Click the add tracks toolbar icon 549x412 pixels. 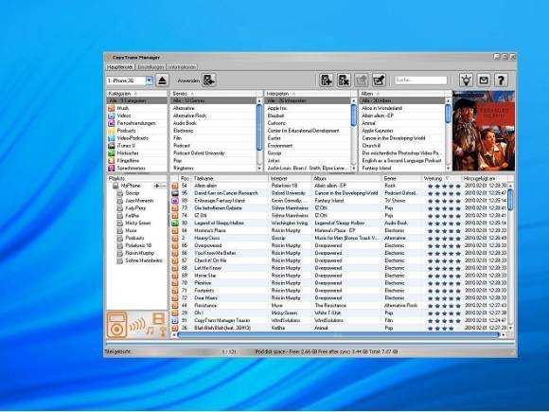point(326,81)
